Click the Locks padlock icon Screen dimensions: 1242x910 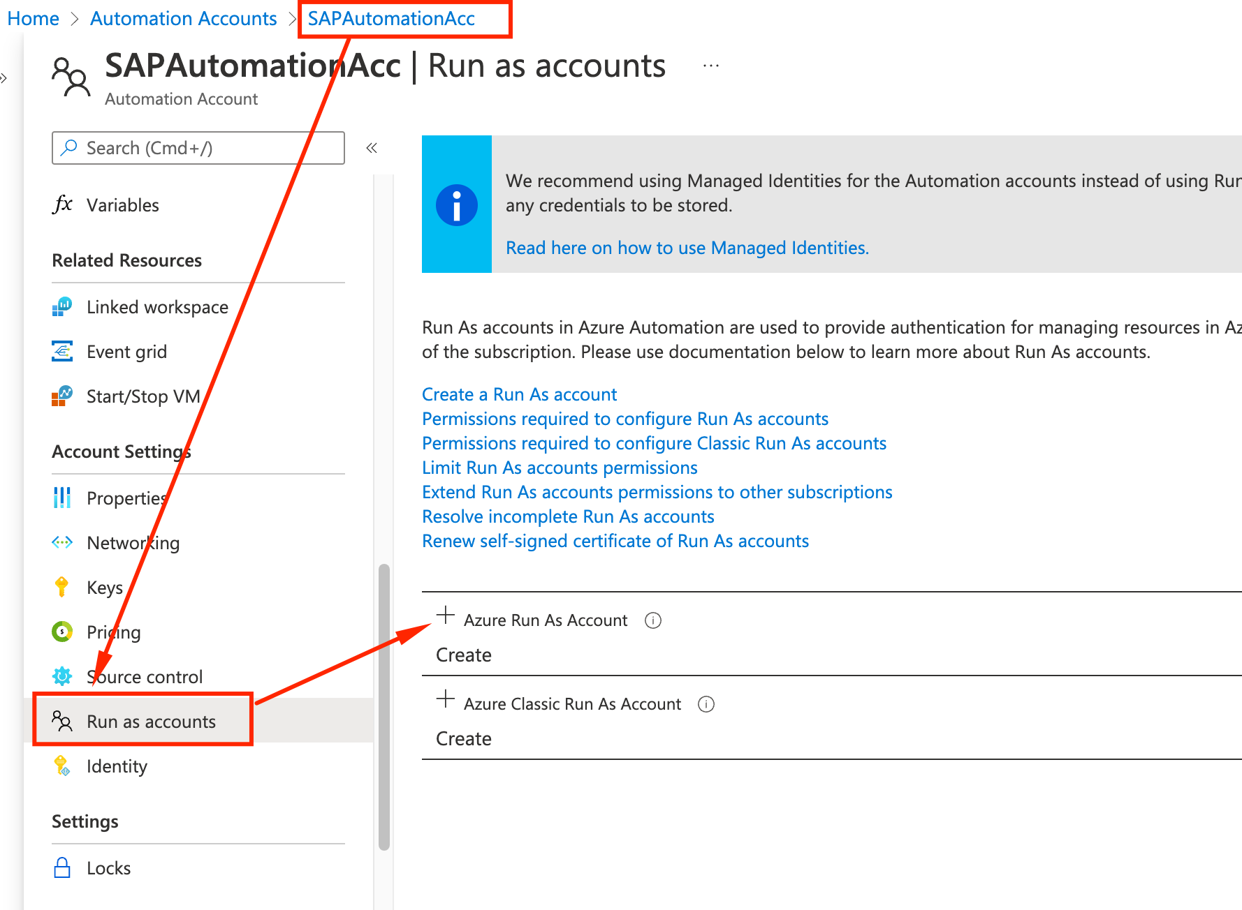(x=62, y=867)
